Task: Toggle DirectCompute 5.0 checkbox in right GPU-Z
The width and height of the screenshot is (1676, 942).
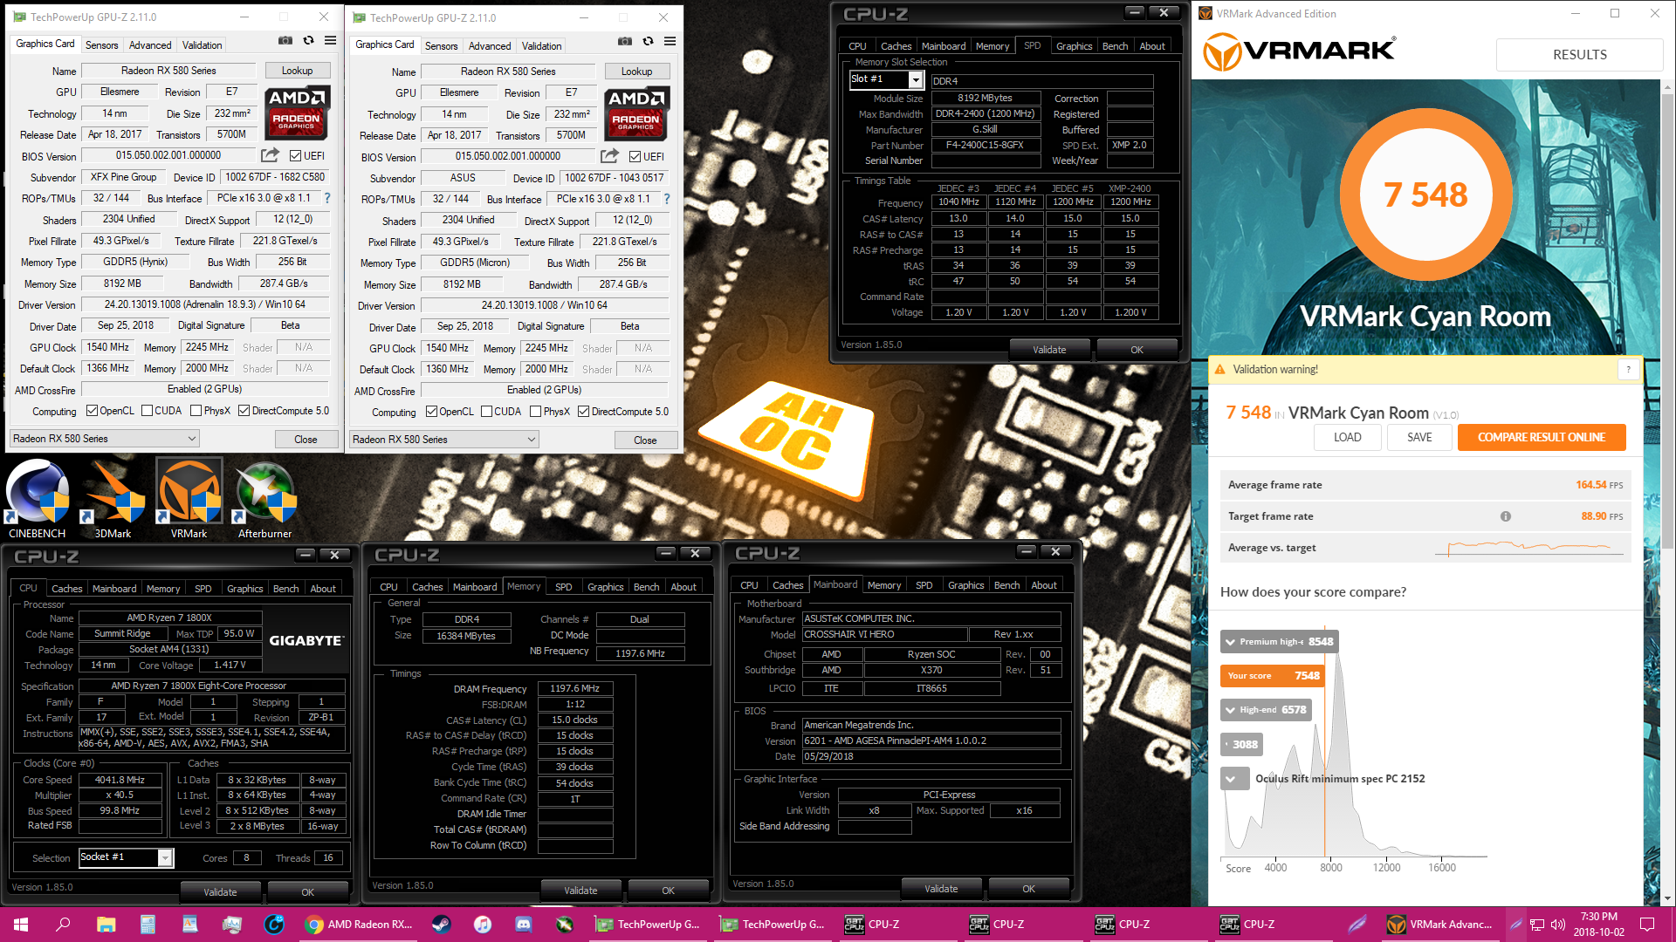Action: (x=583, y=412)
